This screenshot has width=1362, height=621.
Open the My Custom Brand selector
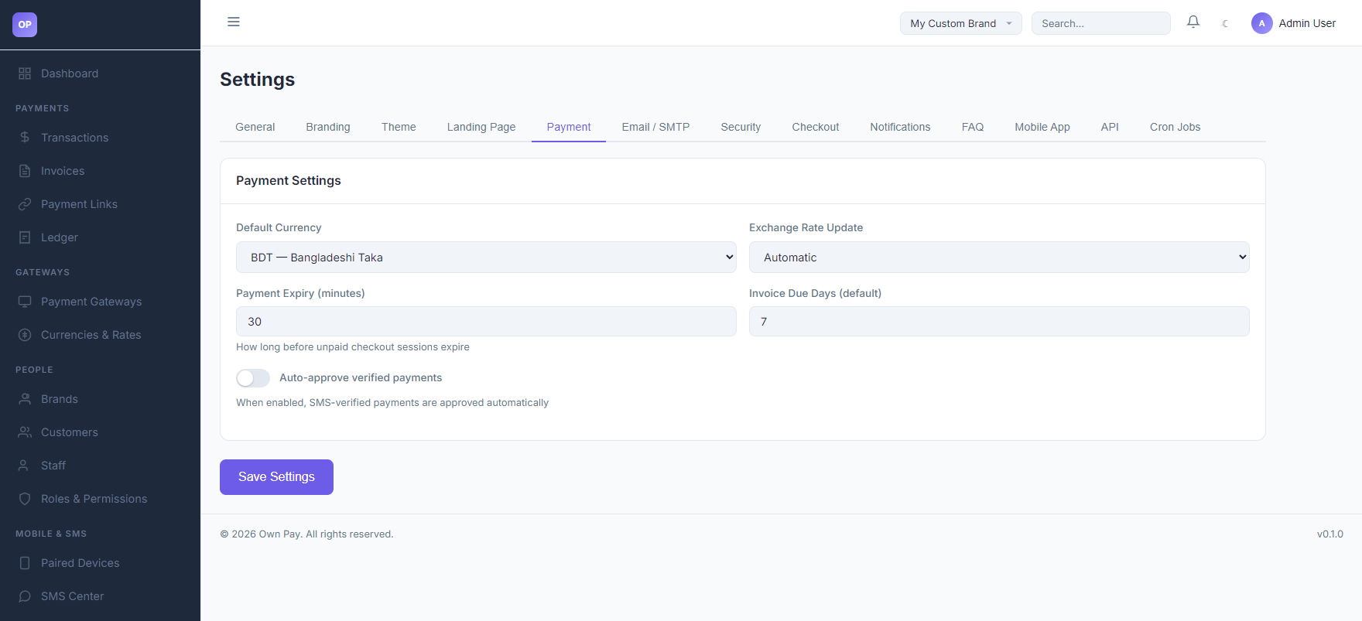[960, 23]
